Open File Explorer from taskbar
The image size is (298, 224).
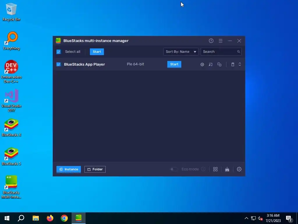pos(36,218)
